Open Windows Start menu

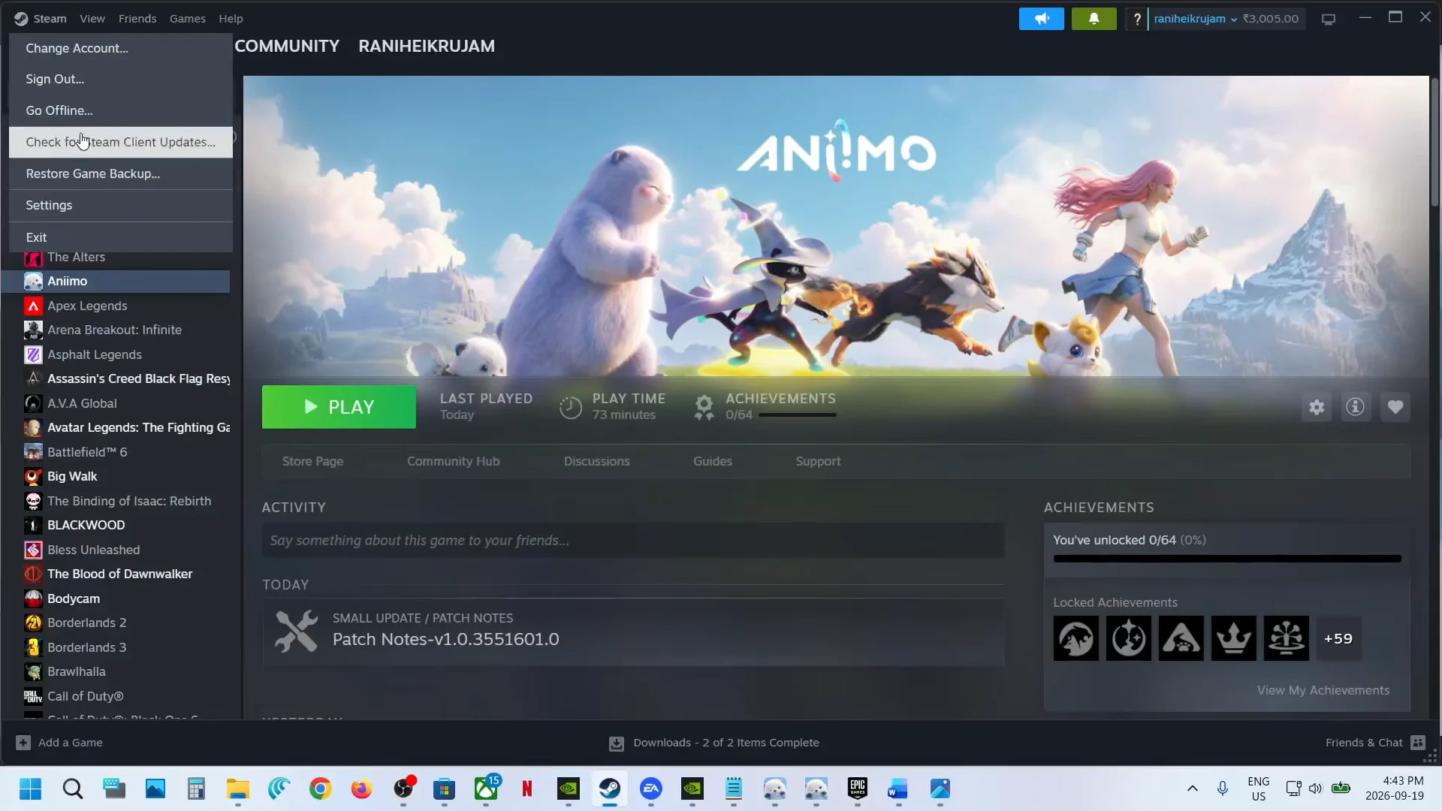31,789
